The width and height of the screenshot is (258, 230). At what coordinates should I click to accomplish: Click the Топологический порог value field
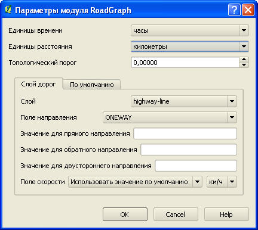point(185,63)
